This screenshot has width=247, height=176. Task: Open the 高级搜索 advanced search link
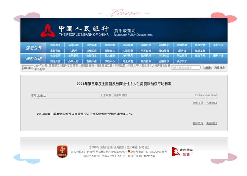pyautogui.click(x=219, y=68)
